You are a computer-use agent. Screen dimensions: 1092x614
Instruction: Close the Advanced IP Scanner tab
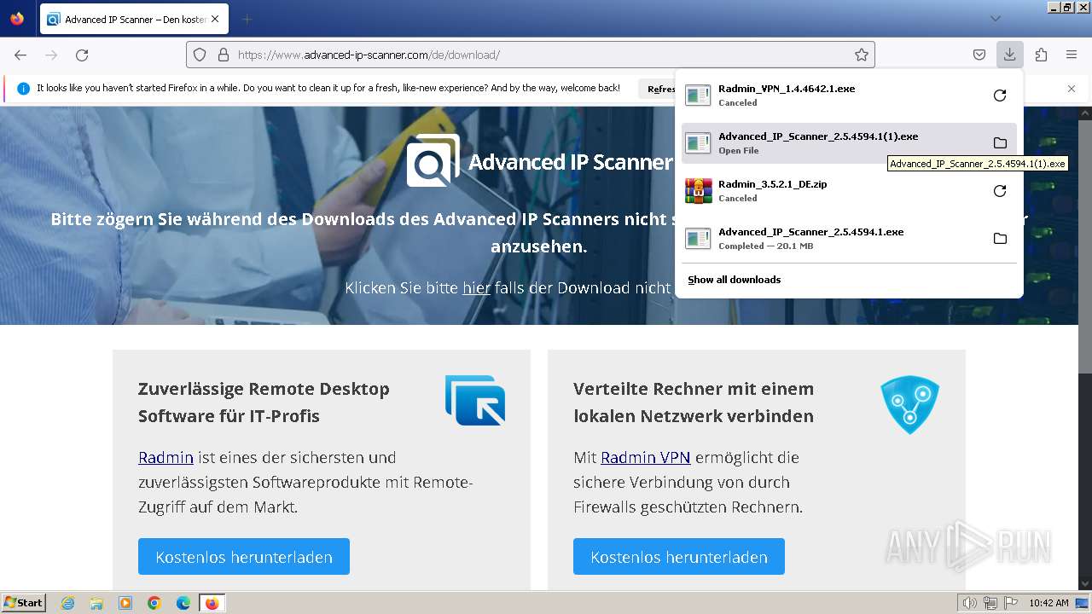pos(214,19)
